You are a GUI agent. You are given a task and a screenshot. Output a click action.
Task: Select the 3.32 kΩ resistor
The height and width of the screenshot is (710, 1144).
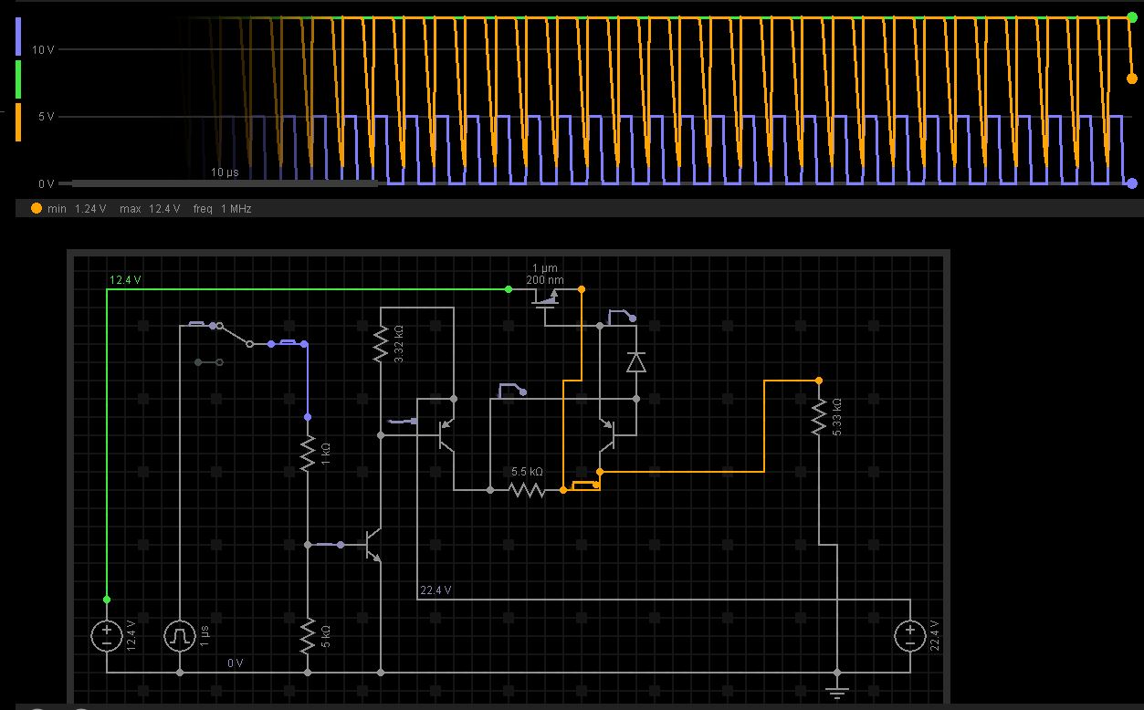click(380, 342)
